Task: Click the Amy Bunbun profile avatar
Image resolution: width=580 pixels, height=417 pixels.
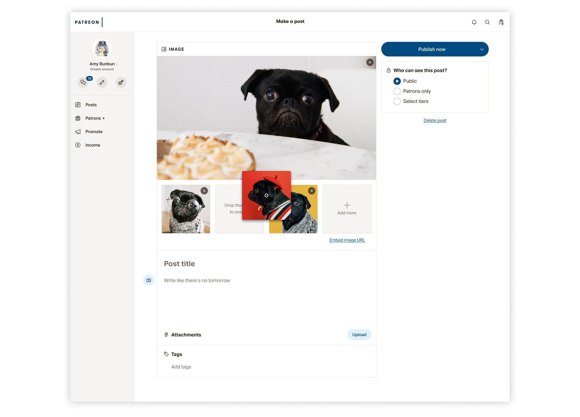Action: [102, 49]
